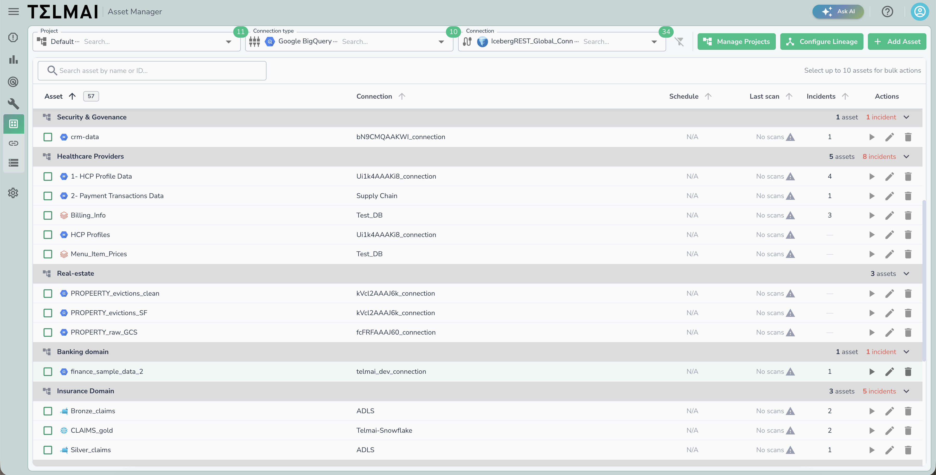
Task: Collapse the Real-estate group chevron
Action: (906, 274)
